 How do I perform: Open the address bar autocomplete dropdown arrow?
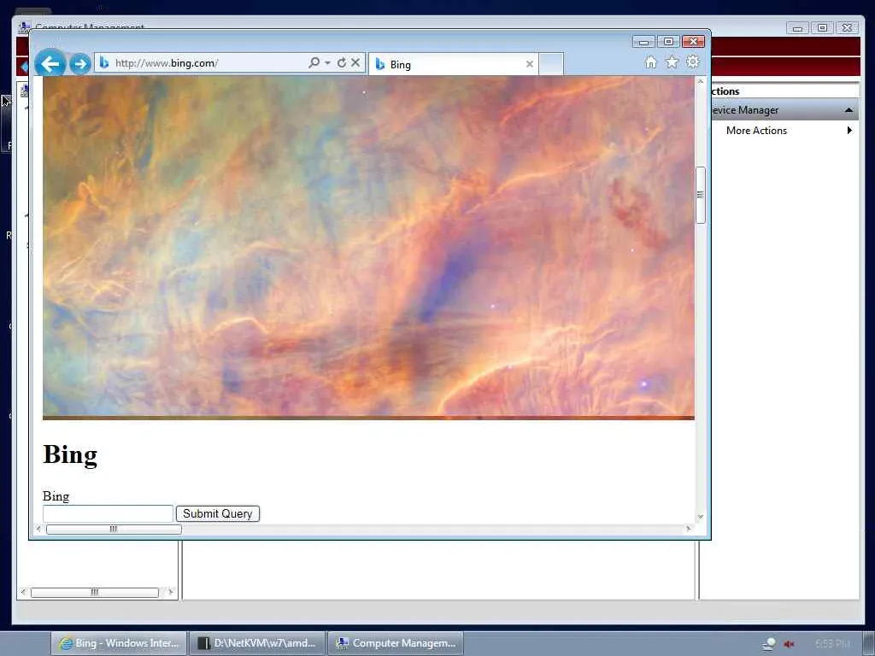(x=327, y=62)
